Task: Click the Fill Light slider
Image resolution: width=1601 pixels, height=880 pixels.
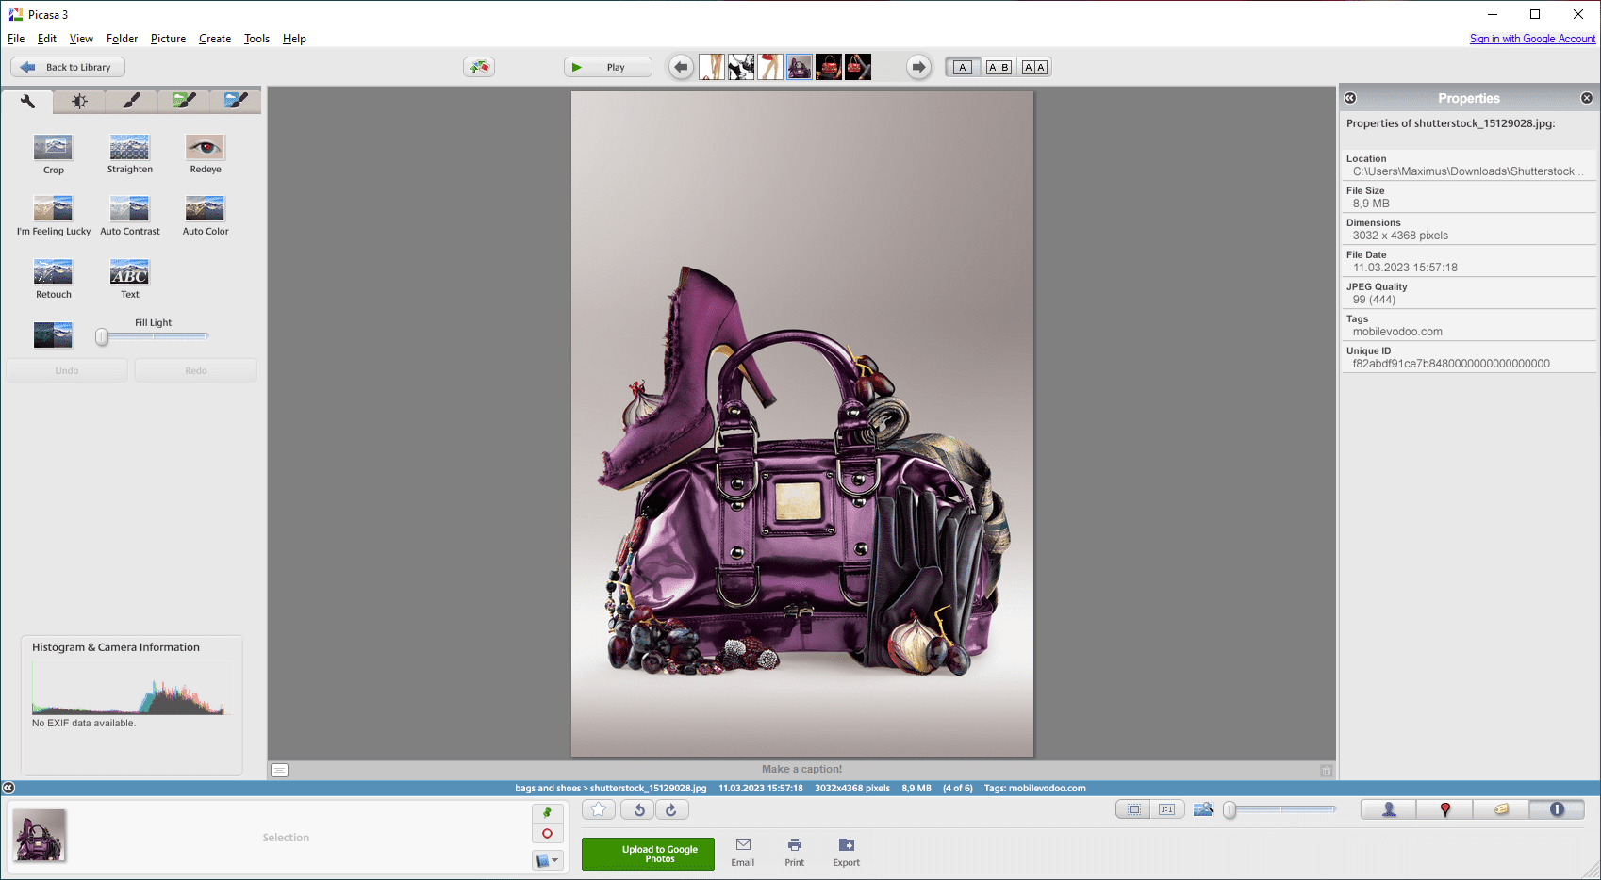Action: click(152, 336)
